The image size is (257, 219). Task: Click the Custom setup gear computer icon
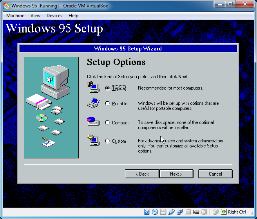coord(93,140)
